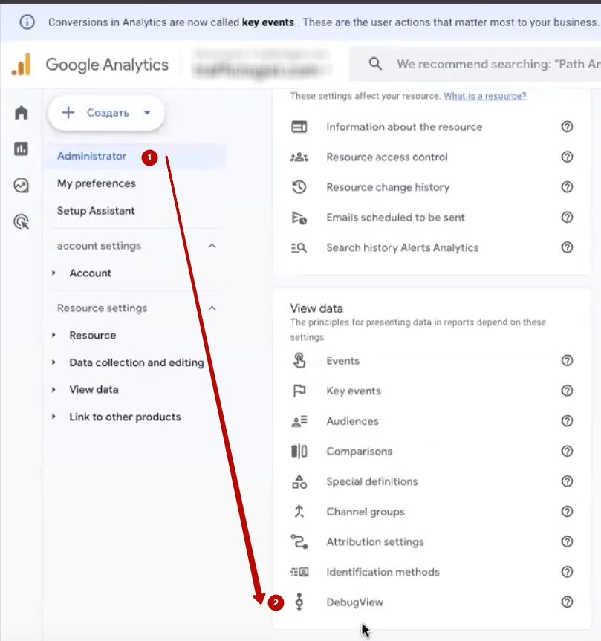
Task: Follow the 'What is a resource?' link
Action: point(484,97)
